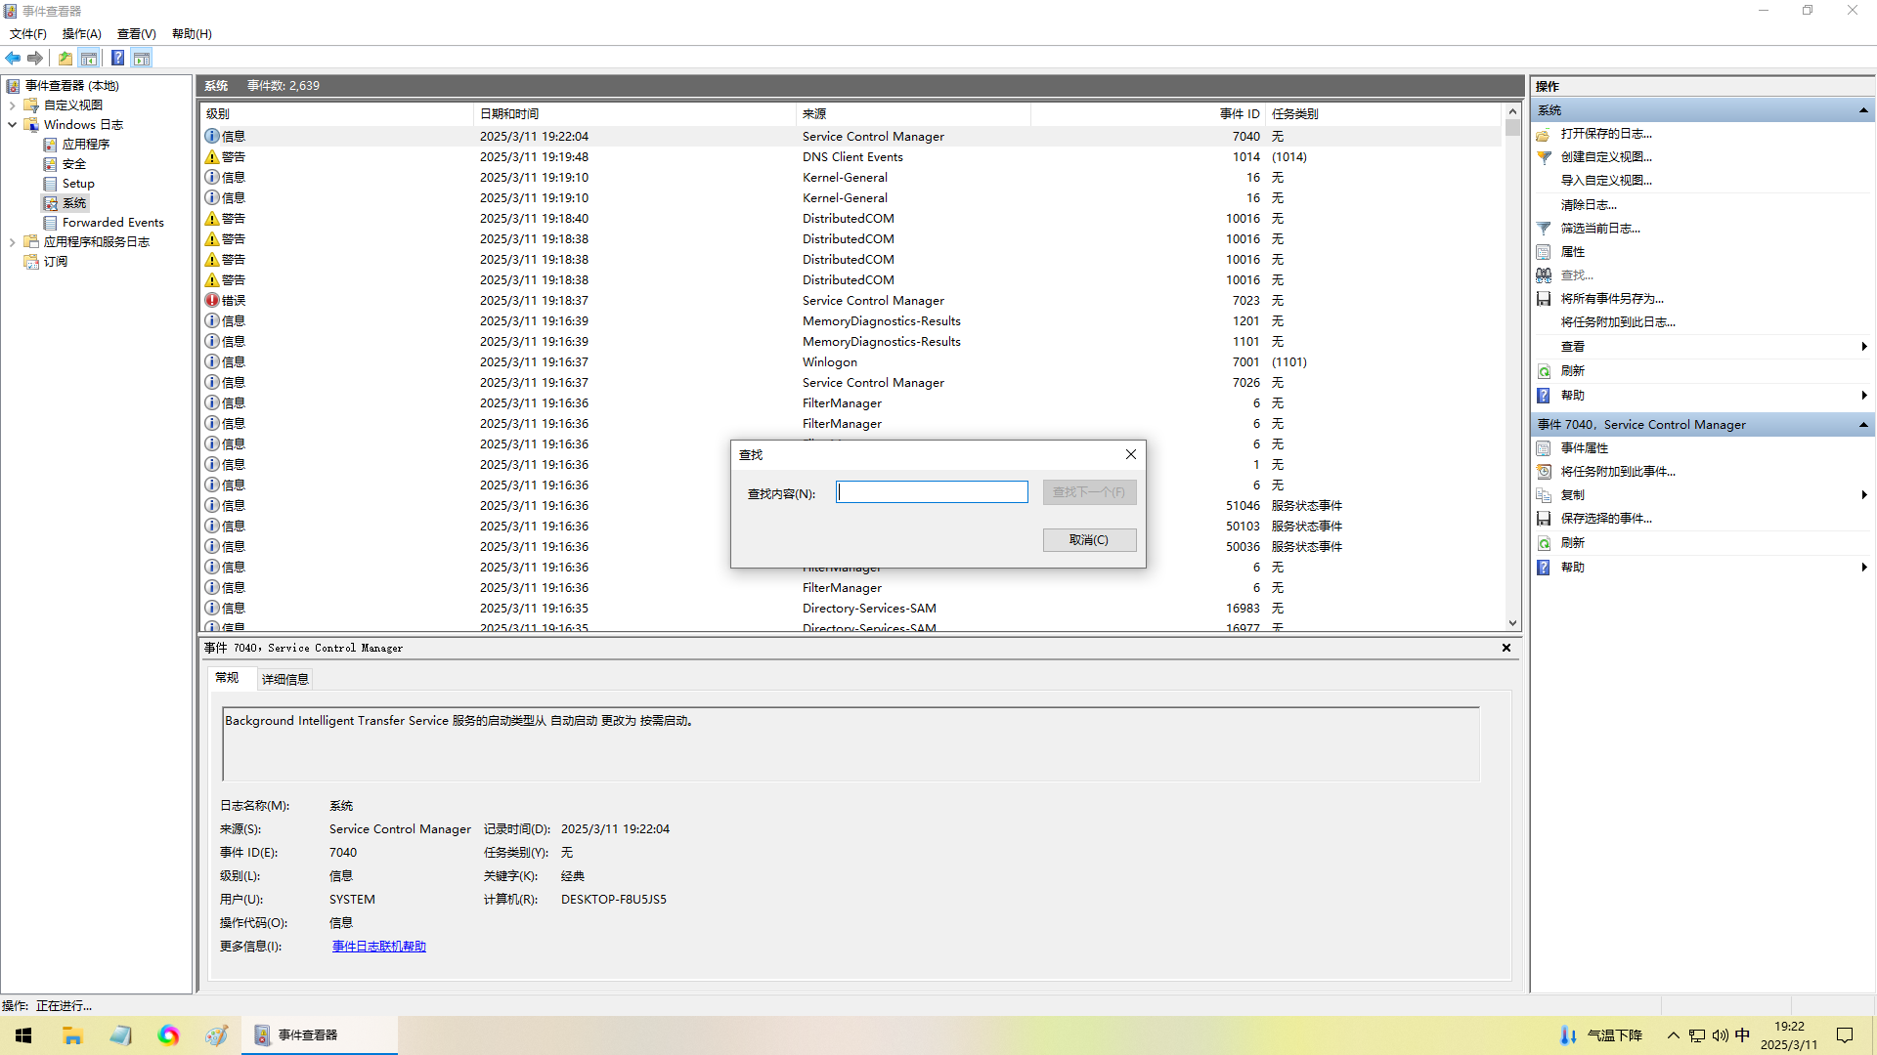
Task: Click the 事件属性 icon in actions pane
Action: [1544, 448]
